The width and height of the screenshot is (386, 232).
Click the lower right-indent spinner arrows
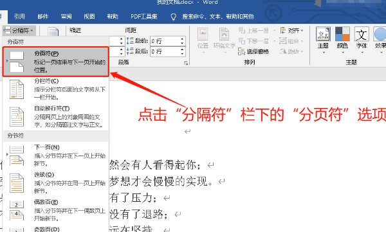[x=121, y=51]
